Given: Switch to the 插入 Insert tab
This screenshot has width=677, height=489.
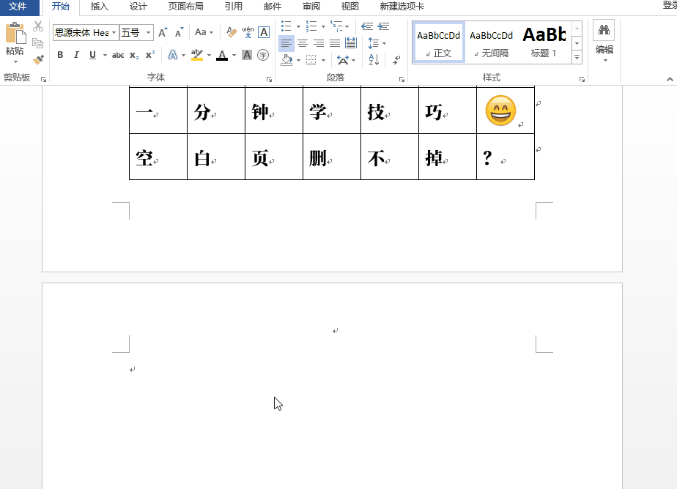Looking at the screenshot, I should pyautogui.click(x=100, y=7).
